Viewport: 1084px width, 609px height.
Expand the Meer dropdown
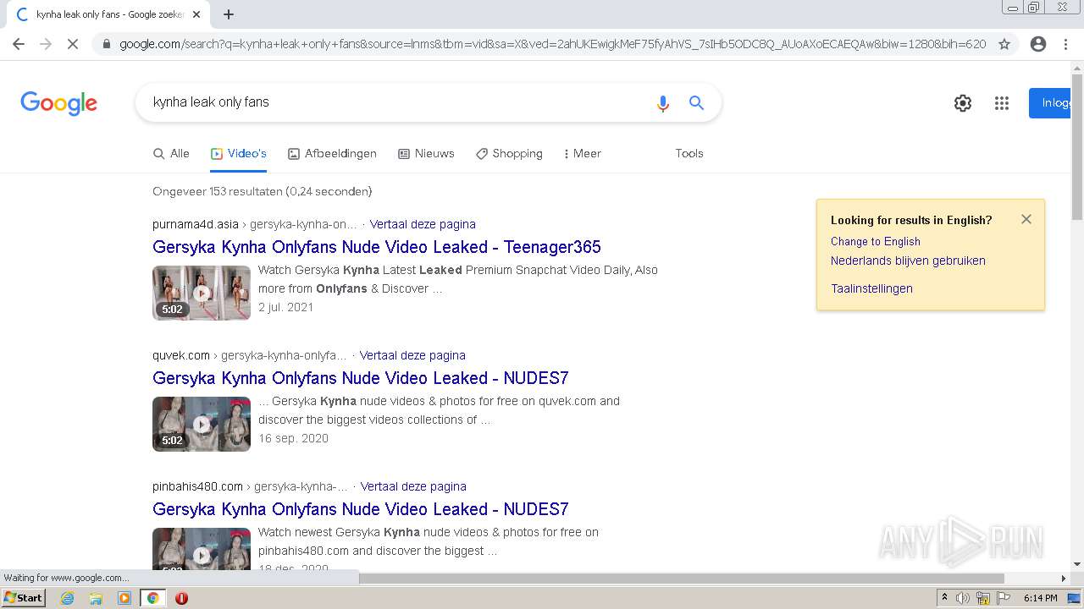tap(583, 153)
